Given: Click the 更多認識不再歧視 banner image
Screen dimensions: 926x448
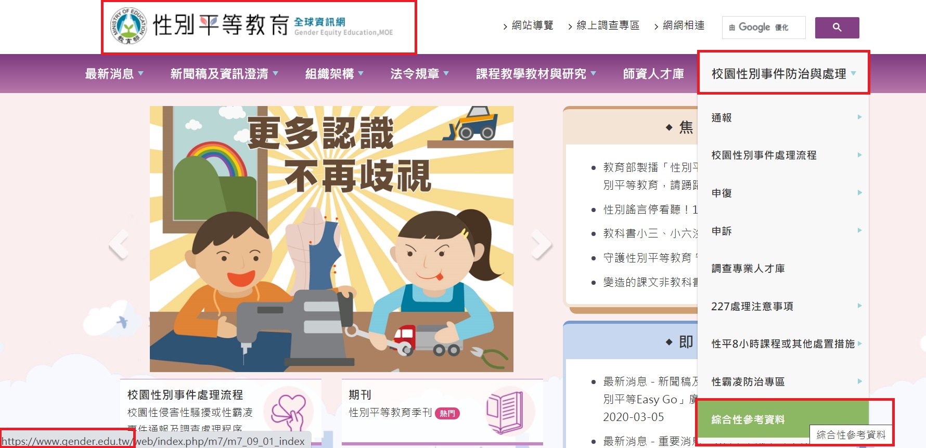Looking at the screenshot, I should 331,239.
